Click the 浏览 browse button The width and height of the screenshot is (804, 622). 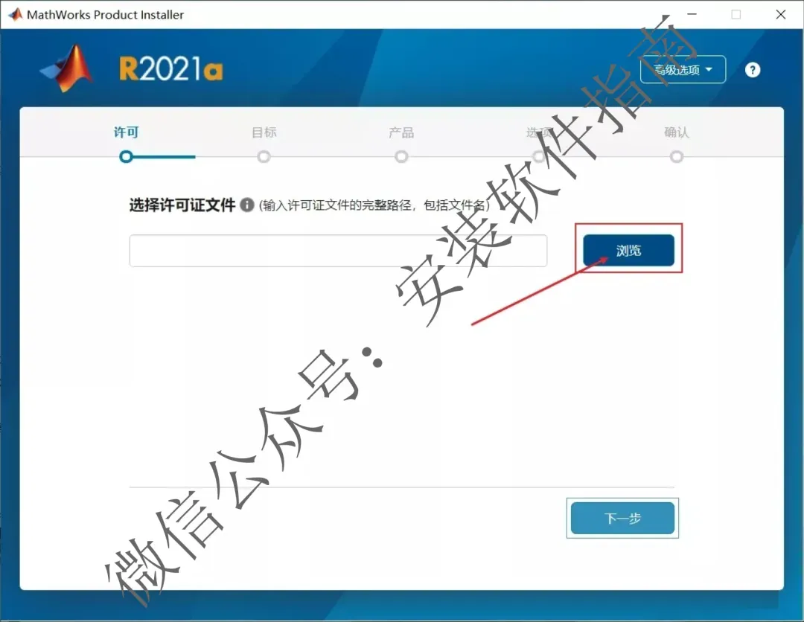[x=628, y=250]
